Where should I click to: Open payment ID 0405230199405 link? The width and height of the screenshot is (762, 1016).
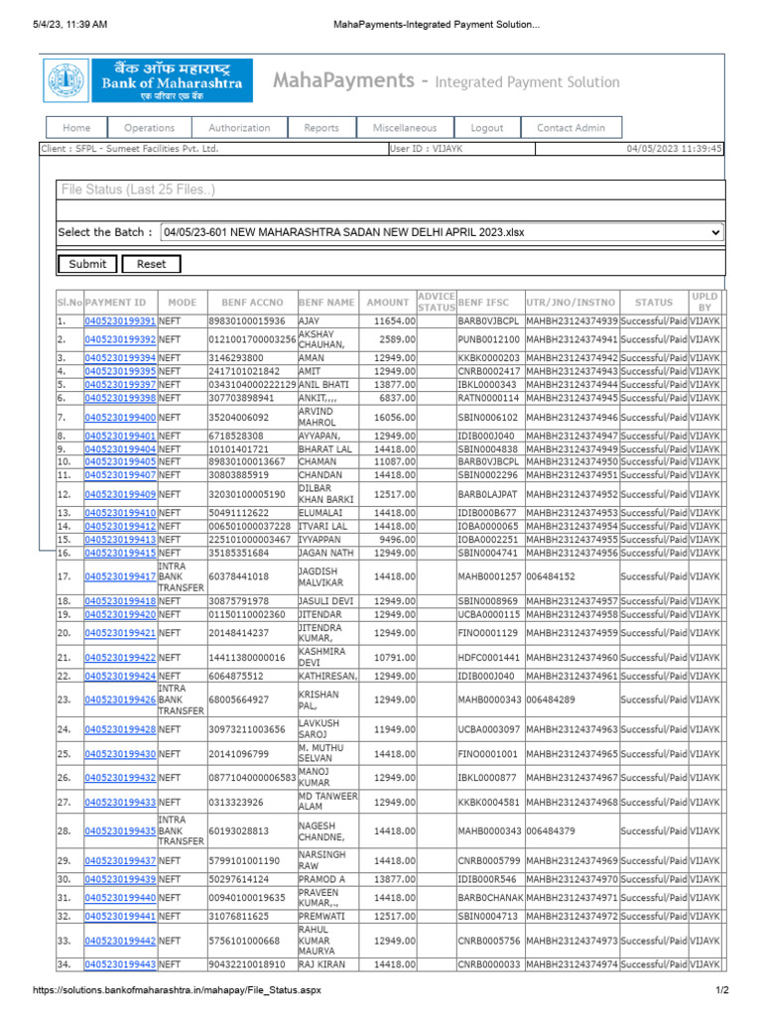[120, 462]
